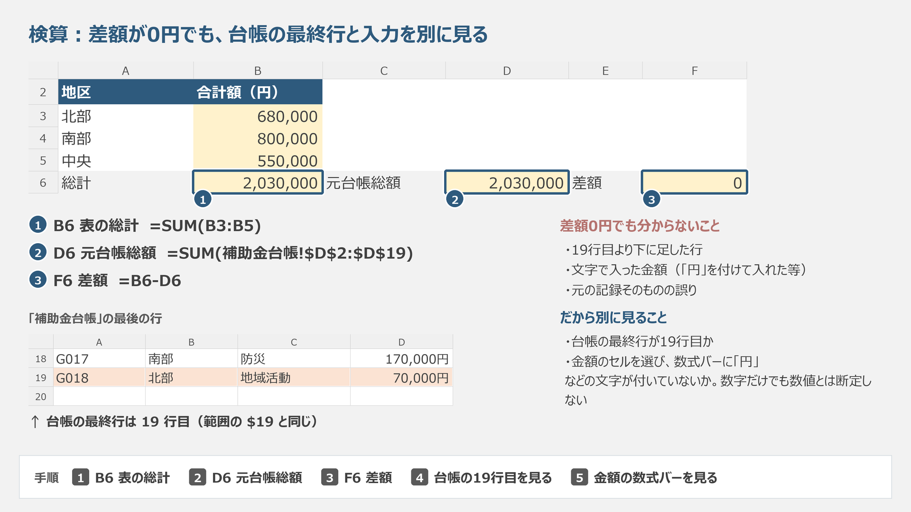Click the heading だから別に見ること
Image resolution: width=911 pixels, height=512 pixels.
613,317
